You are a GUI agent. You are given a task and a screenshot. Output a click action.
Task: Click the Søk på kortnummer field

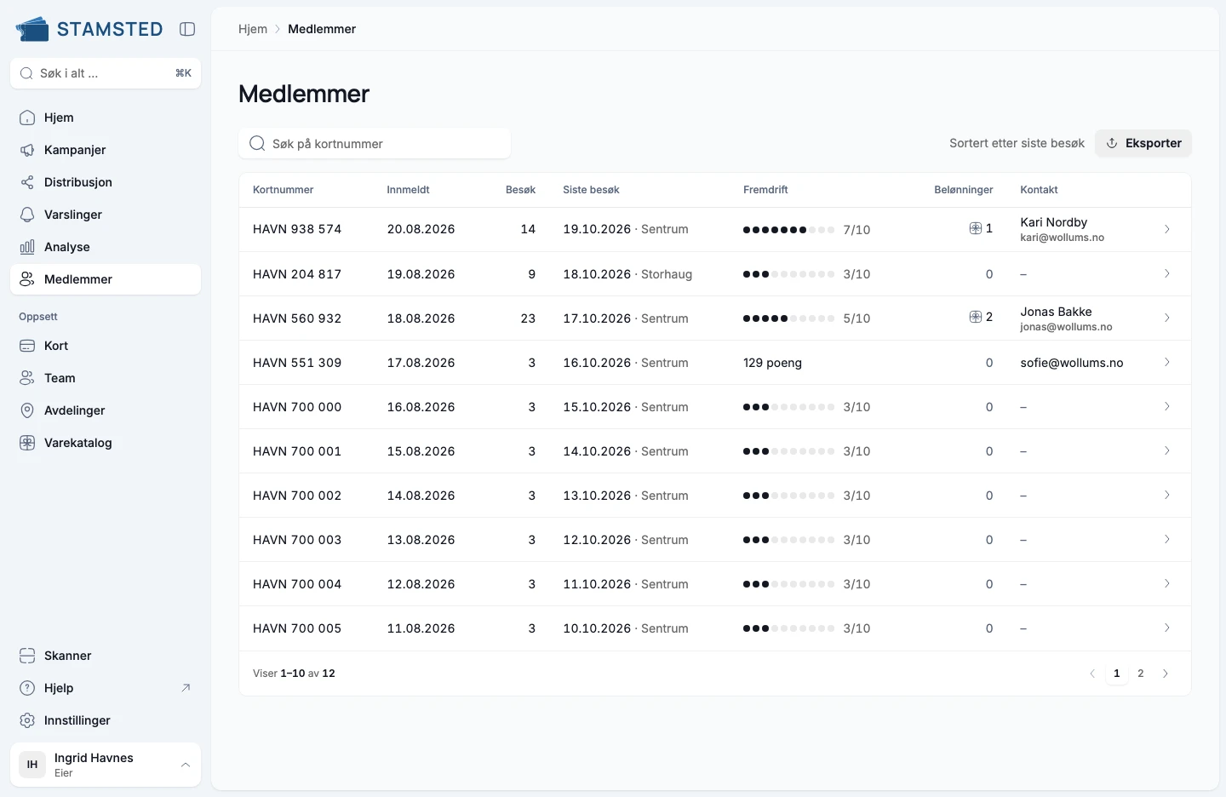click(375, 144)
